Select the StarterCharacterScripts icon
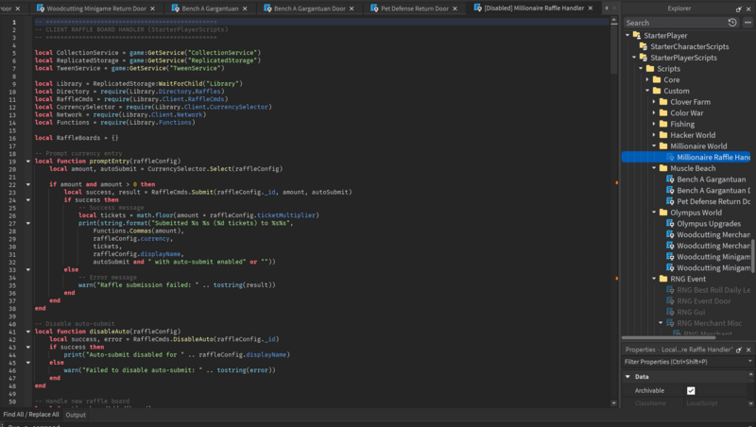 643,45
